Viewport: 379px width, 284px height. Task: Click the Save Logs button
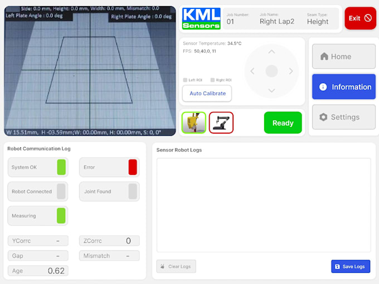click(x=351, y=266)
